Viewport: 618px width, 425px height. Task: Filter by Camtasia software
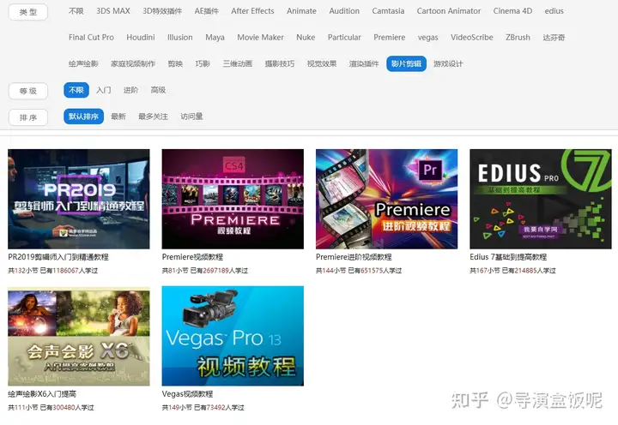click(x=388, y=11)
